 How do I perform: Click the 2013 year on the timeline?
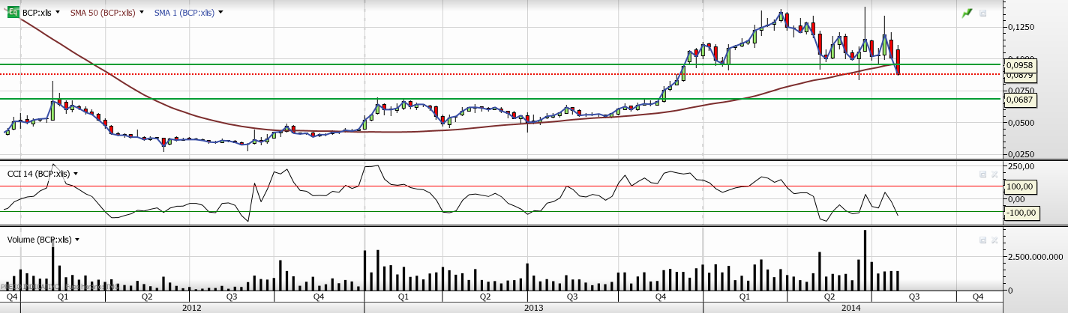point(533,307)
